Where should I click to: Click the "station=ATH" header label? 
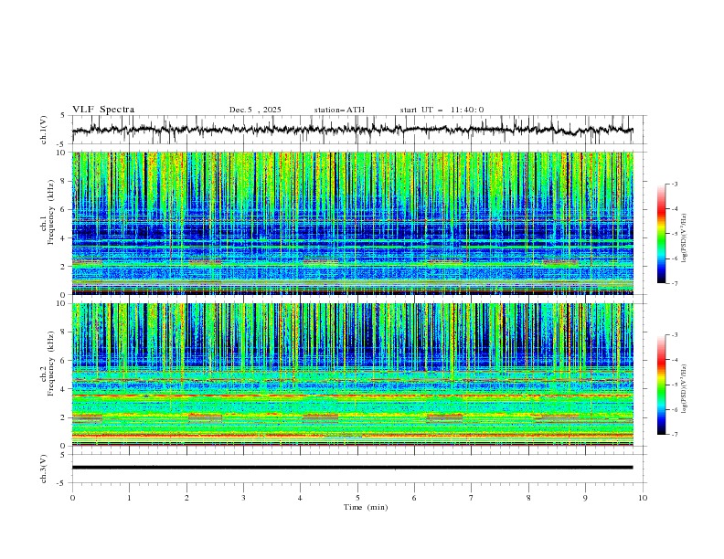339,110
